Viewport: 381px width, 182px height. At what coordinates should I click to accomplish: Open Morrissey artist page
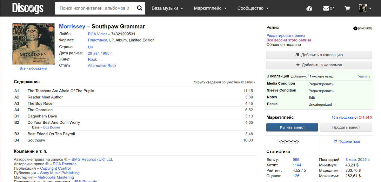(72, 27)
